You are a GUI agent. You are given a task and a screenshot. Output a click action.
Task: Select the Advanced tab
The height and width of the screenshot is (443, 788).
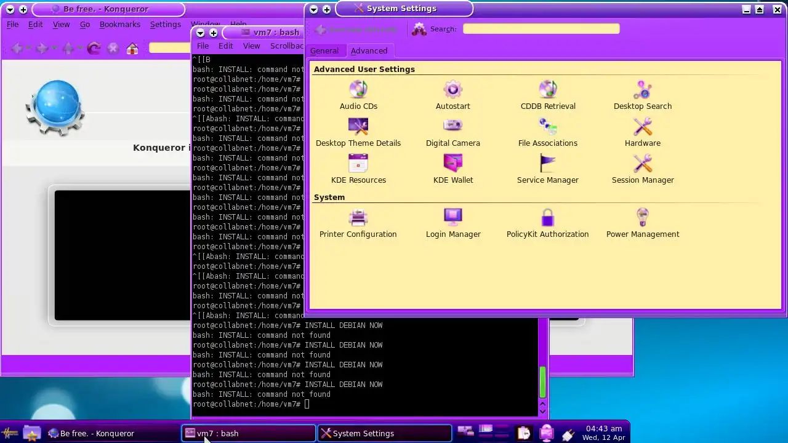pos(369,51)
